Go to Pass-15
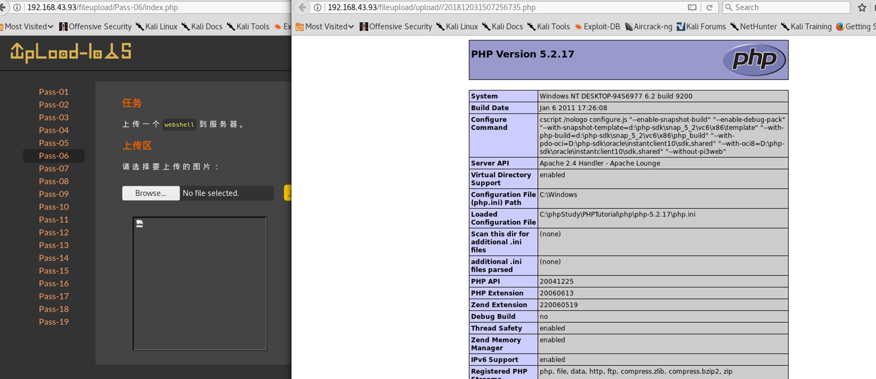The image size is (876, 379). (x=54, y=271)
